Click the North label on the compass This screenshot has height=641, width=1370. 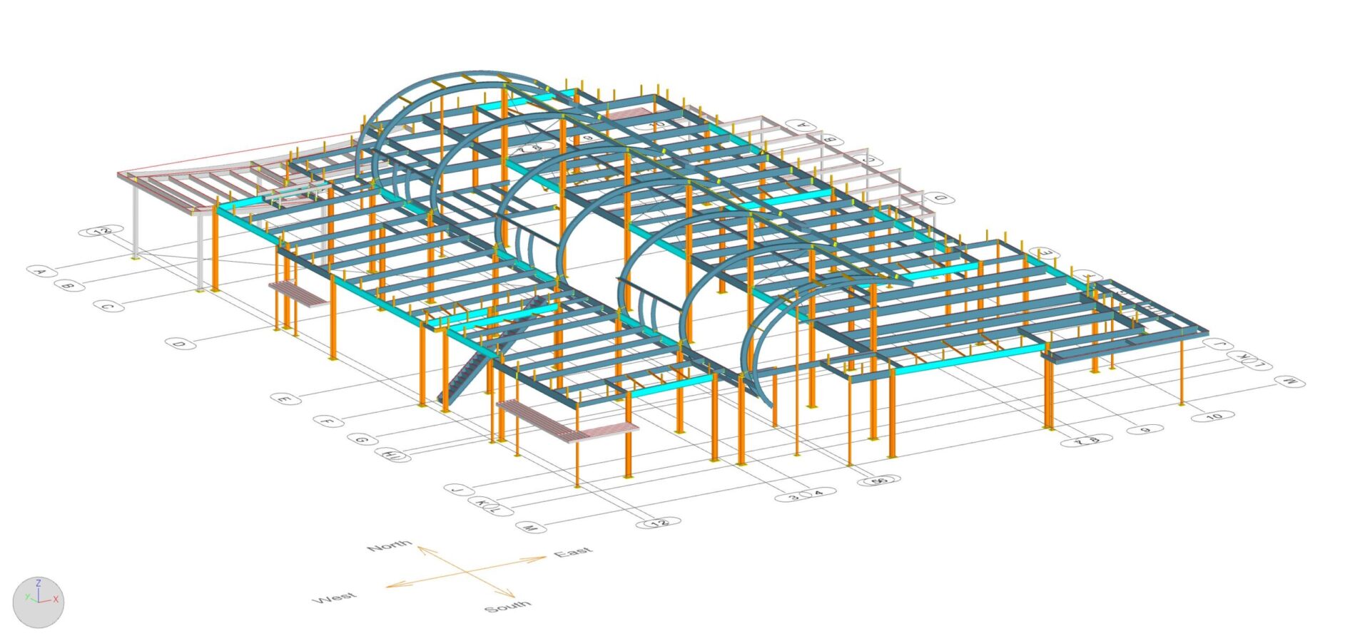tap(390, 546)
